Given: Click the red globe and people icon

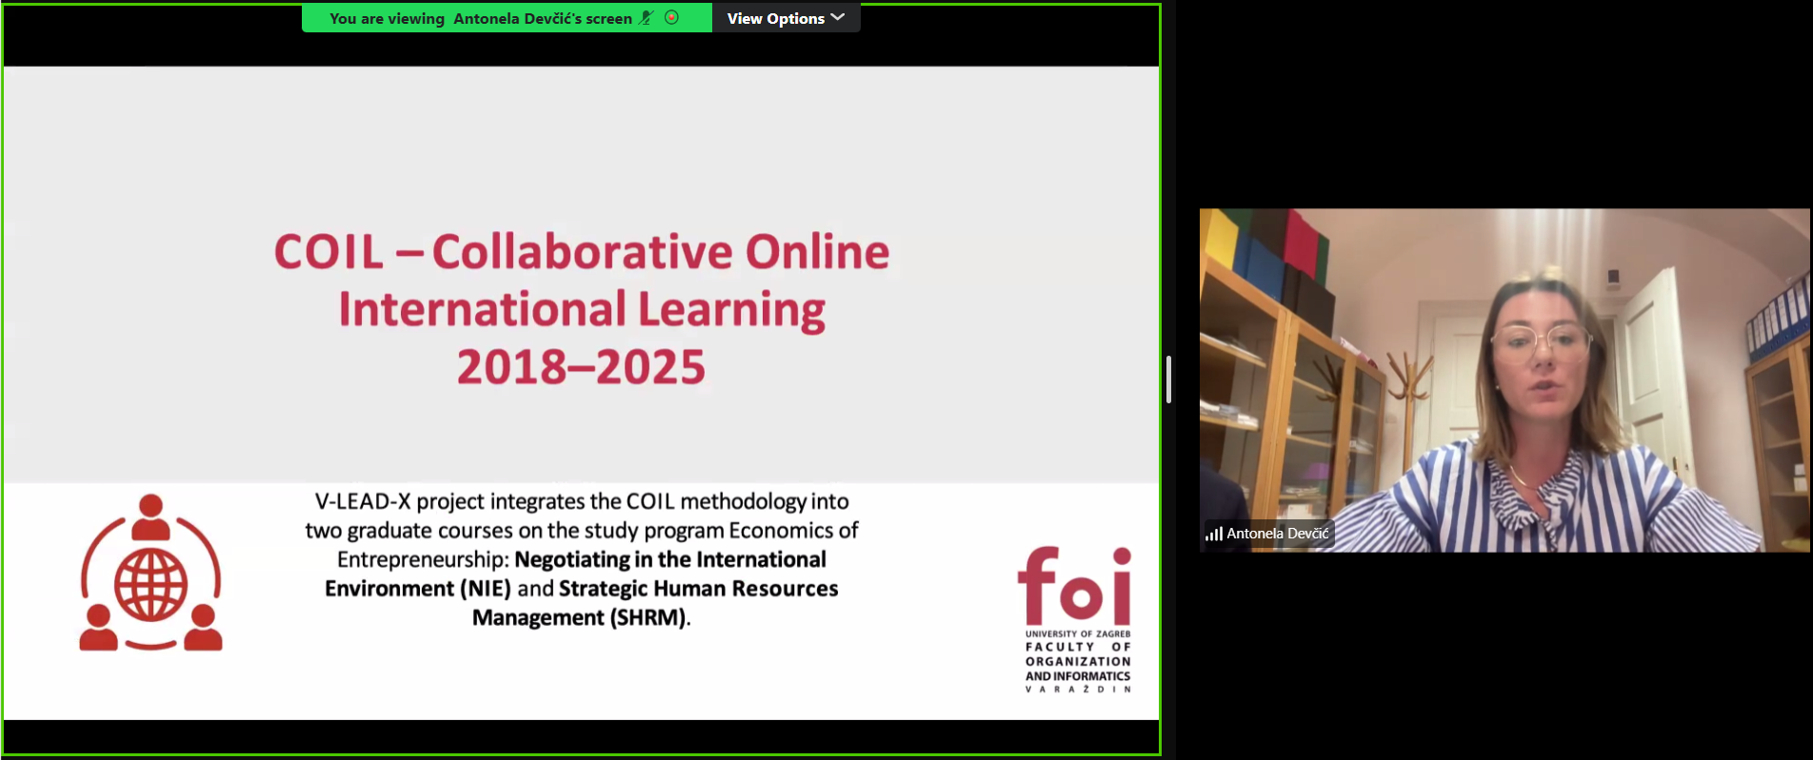Looking at the screenshot, I should pos(150,574).
